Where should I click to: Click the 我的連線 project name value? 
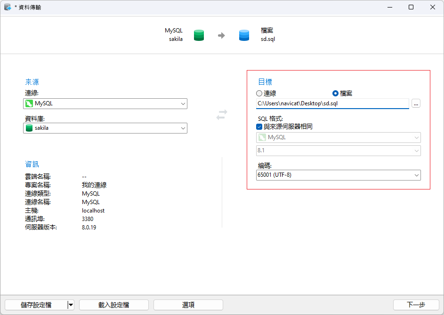tap(94, 185)
